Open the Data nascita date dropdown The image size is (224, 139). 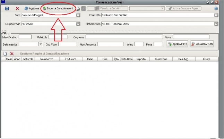tap(41, 44)
